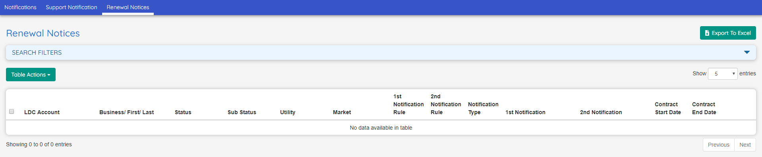The image size is (762, 157).
Task: Tick the select-all checkbox in the table header
Action: tap(12, 111)
